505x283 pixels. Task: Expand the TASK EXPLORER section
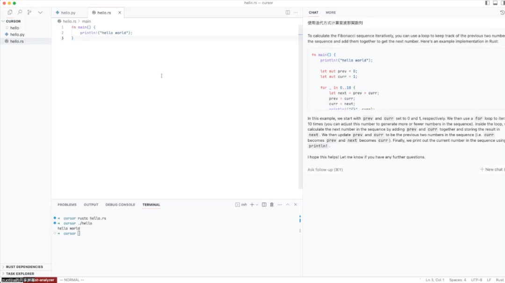point(19,273)
